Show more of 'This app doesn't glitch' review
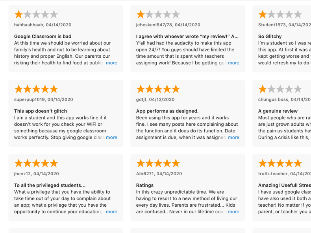This screenshot has width=311, height=233. [x=111, y=138]
